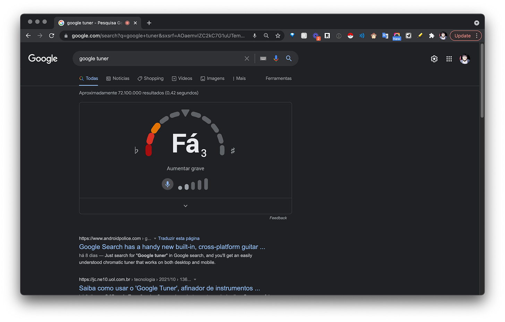This screenshot has height=322, width=505.
Task: Click the lock icon in address bar
Action: (x=66, y=36)
